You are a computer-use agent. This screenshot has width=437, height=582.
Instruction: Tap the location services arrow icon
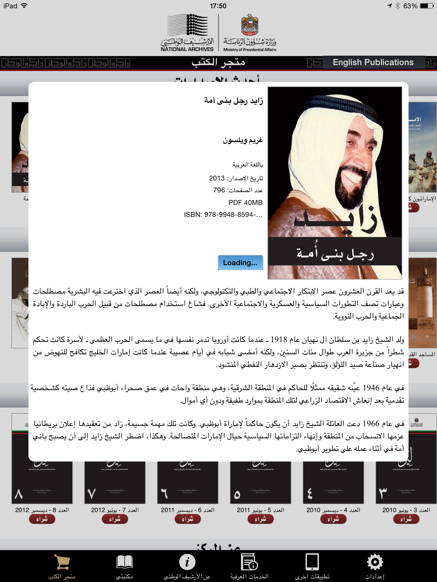[x=389, y=6]
